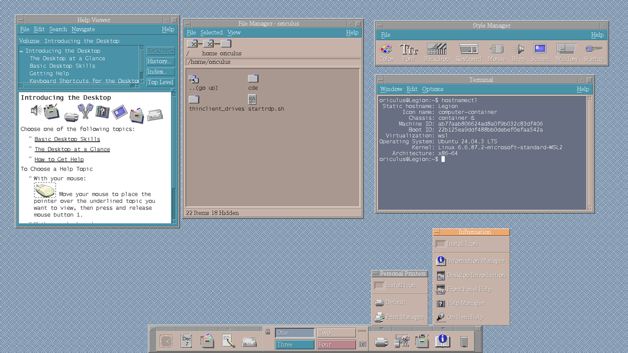Switch to workspace Two
This screenshot has width=628, height=353.
[335, 332]
